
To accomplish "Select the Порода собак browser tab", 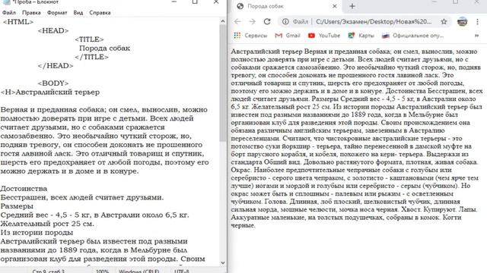I will coord(286,6).
